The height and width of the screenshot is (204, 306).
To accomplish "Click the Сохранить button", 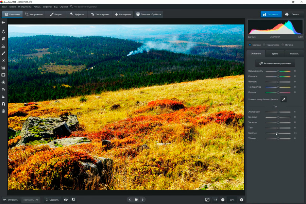I will click(271, 14).
